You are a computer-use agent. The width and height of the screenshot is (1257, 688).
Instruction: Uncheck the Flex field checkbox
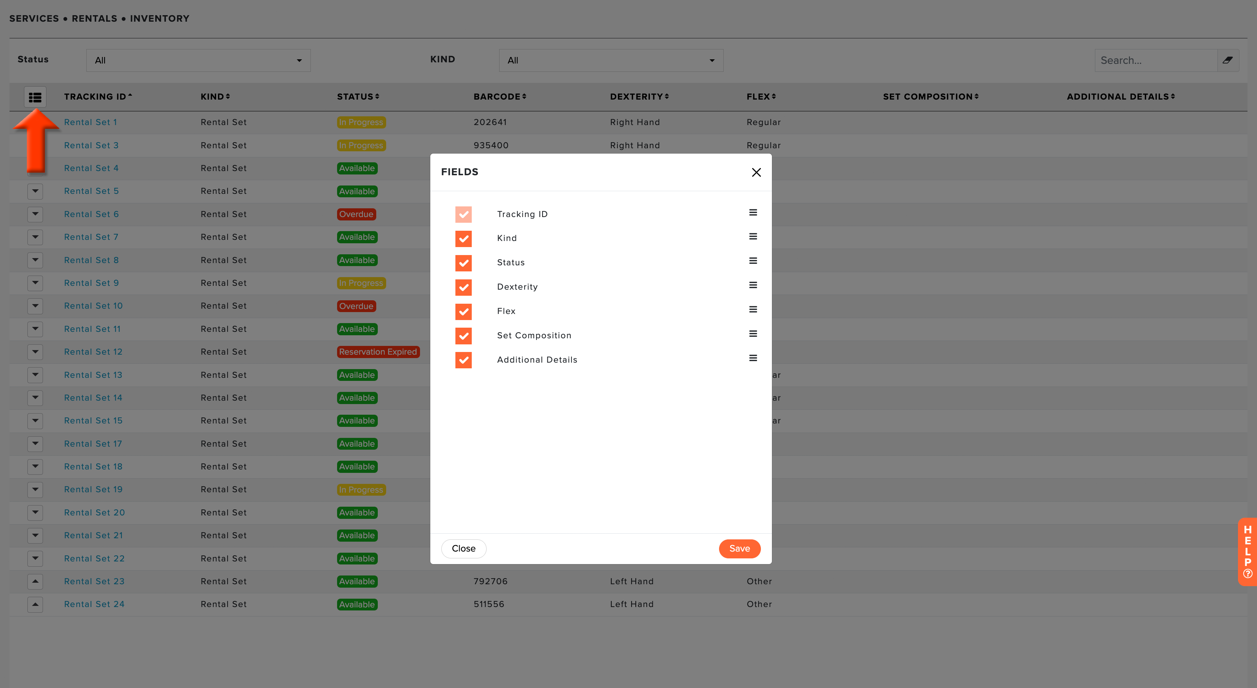(463, 312)
